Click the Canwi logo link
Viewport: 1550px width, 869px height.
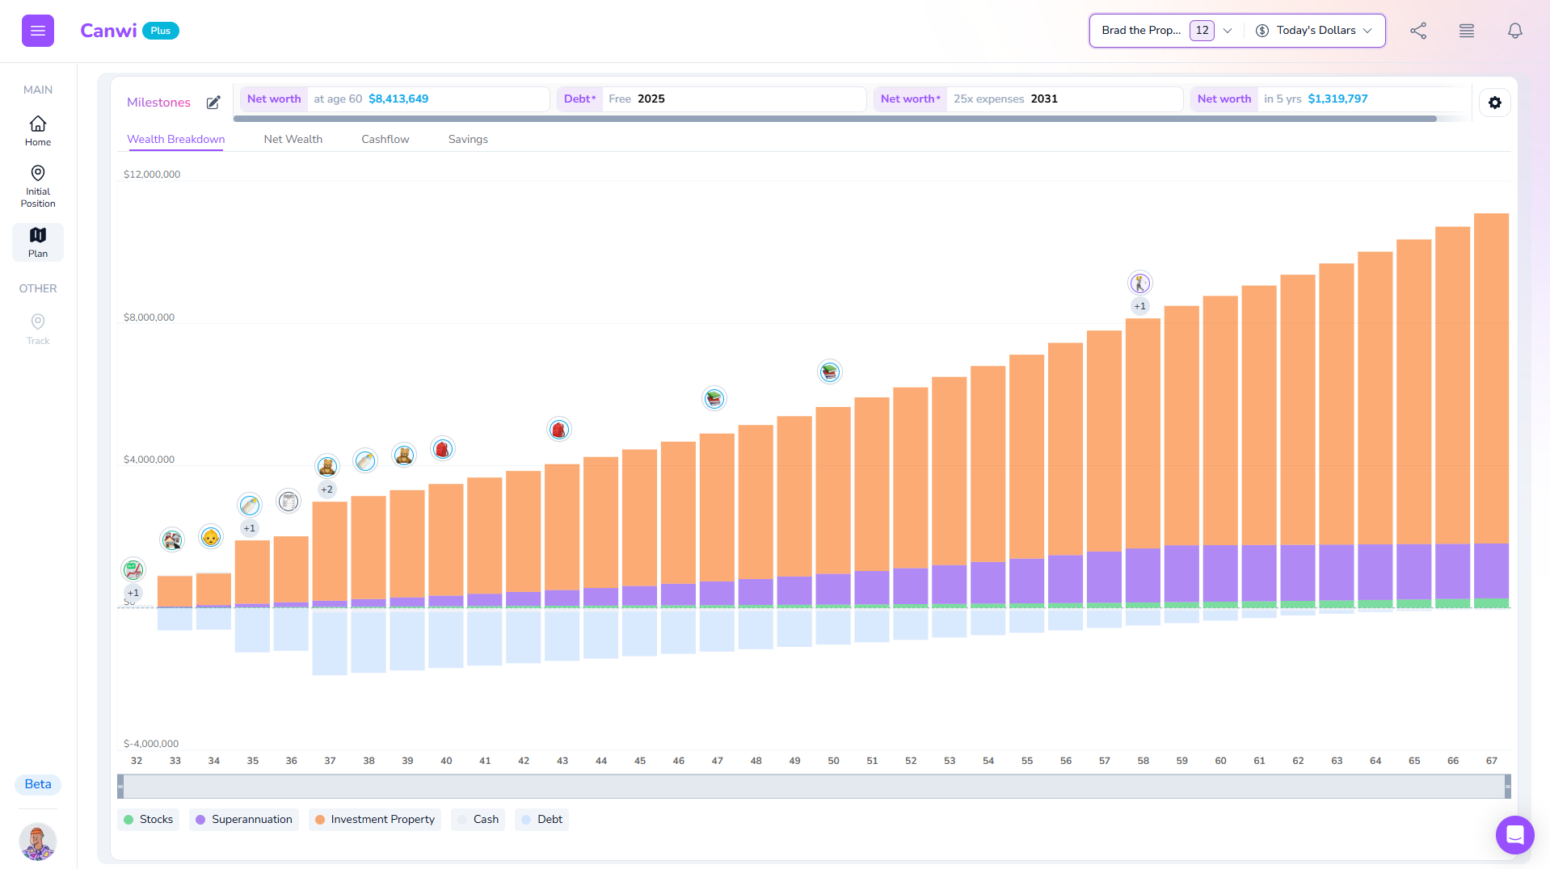[108, 31]
